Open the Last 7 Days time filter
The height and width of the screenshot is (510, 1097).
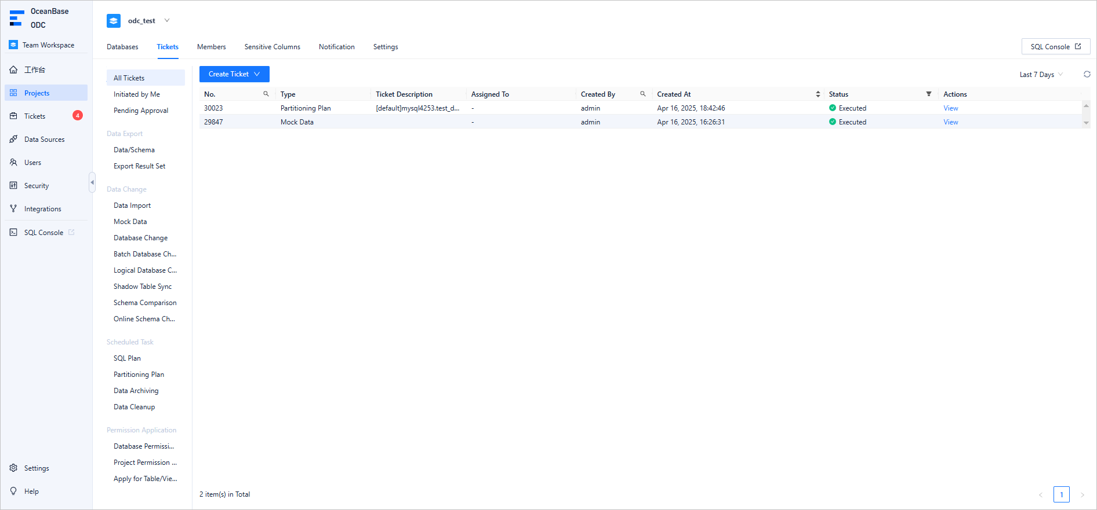point(1041,75)
